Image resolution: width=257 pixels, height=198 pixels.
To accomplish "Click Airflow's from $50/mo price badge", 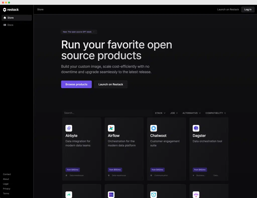I will coord(115,170).
